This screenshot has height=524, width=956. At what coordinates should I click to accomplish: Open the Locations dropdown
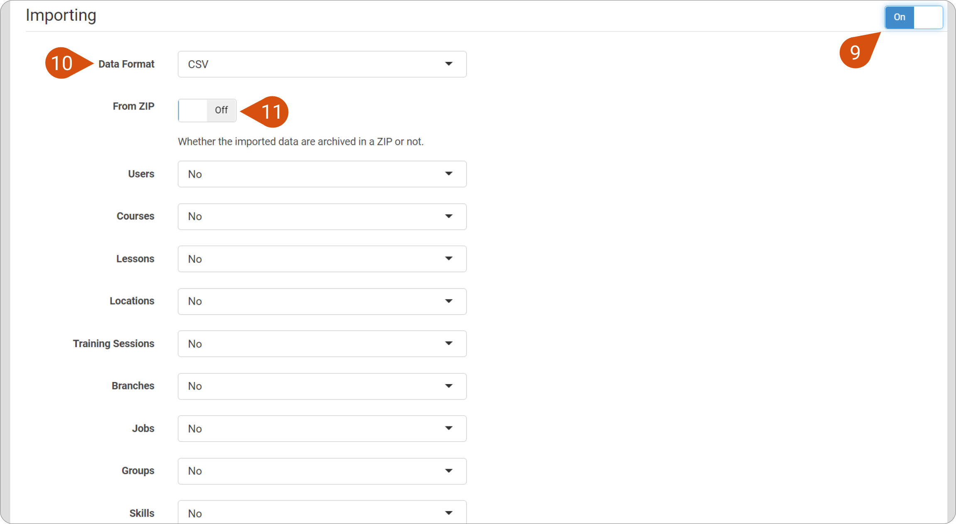coord(322,301)
